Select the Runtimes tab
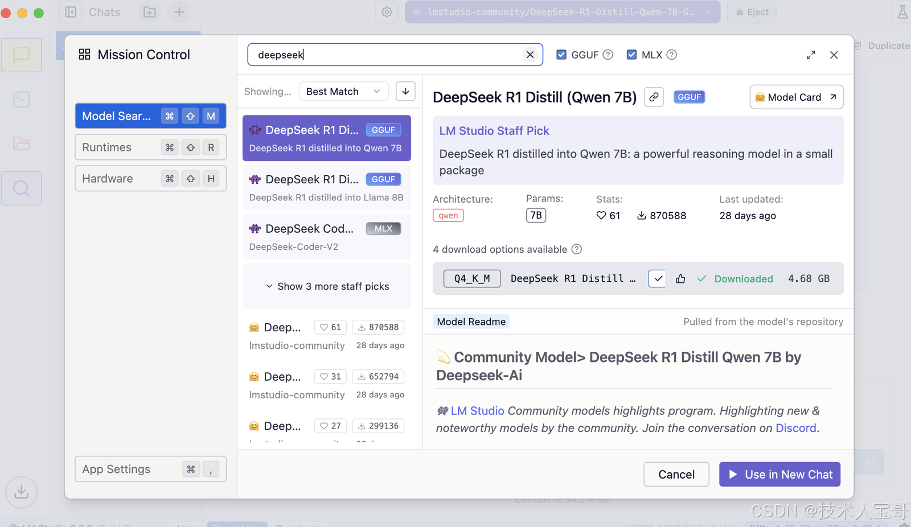 pos(150,147)
